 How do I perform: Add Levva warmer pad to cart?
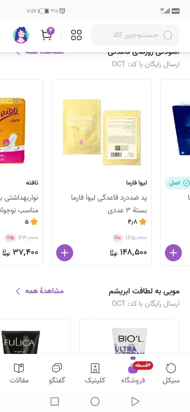65,253
